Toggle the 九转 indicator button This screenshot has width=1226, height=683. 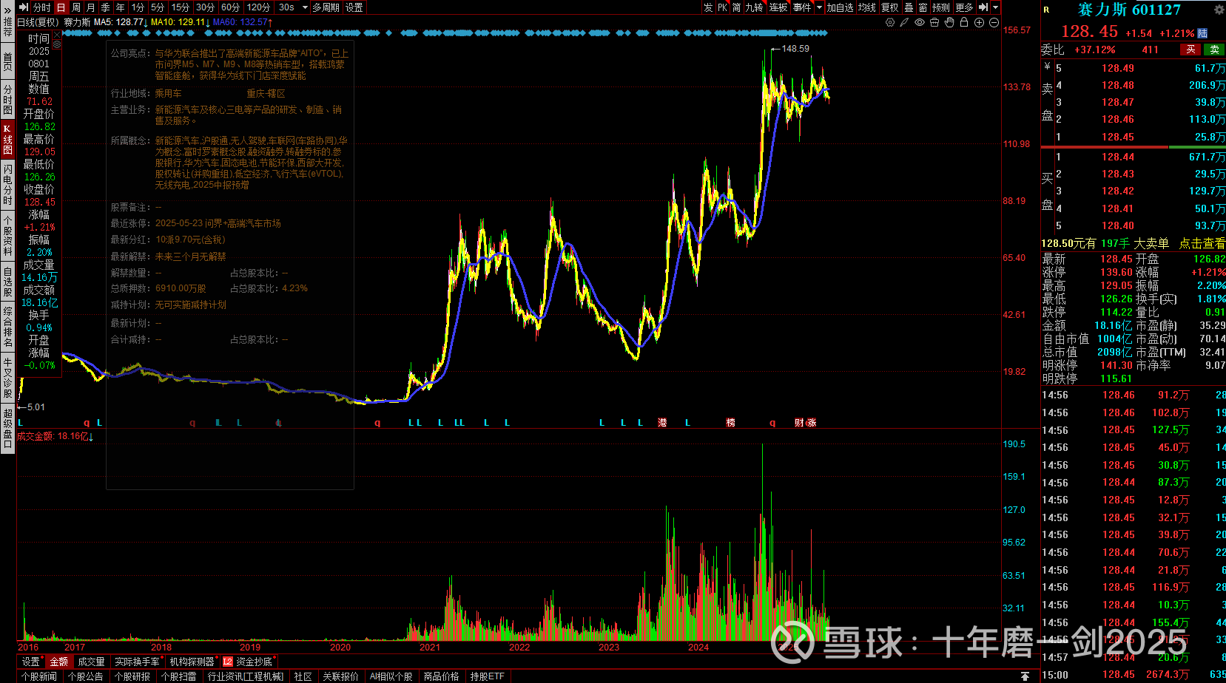click(754, 7)
